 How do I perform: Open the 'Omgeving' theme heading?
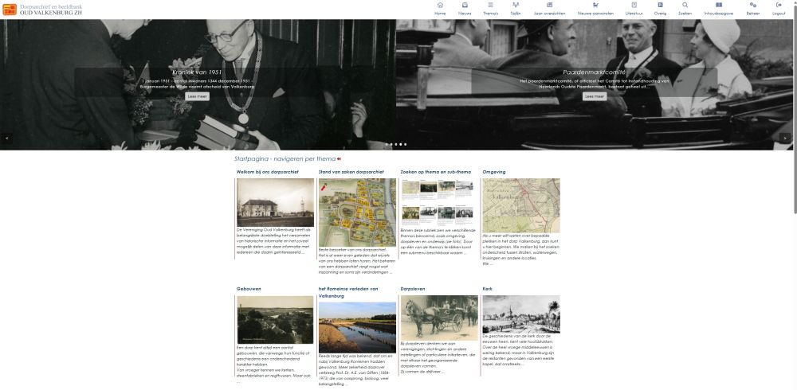tap(494, 172)
